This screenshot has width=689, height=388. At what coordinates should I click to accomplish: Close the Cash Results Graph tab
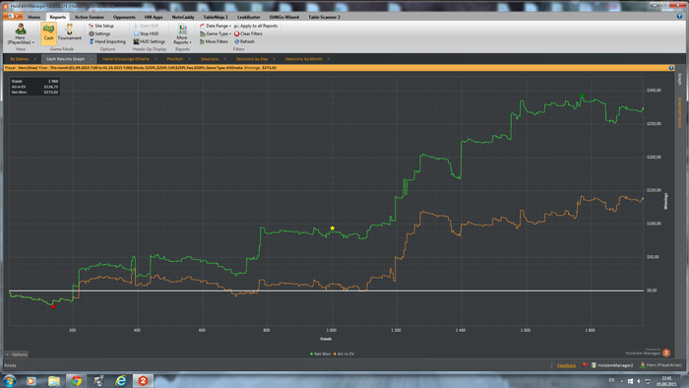(92, 59)
